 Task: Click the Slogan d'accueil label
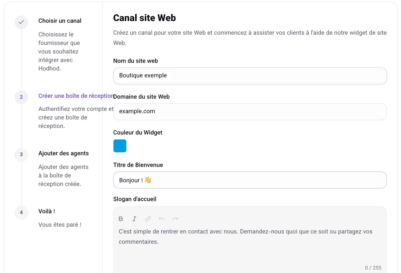click(x=135, y=199)
